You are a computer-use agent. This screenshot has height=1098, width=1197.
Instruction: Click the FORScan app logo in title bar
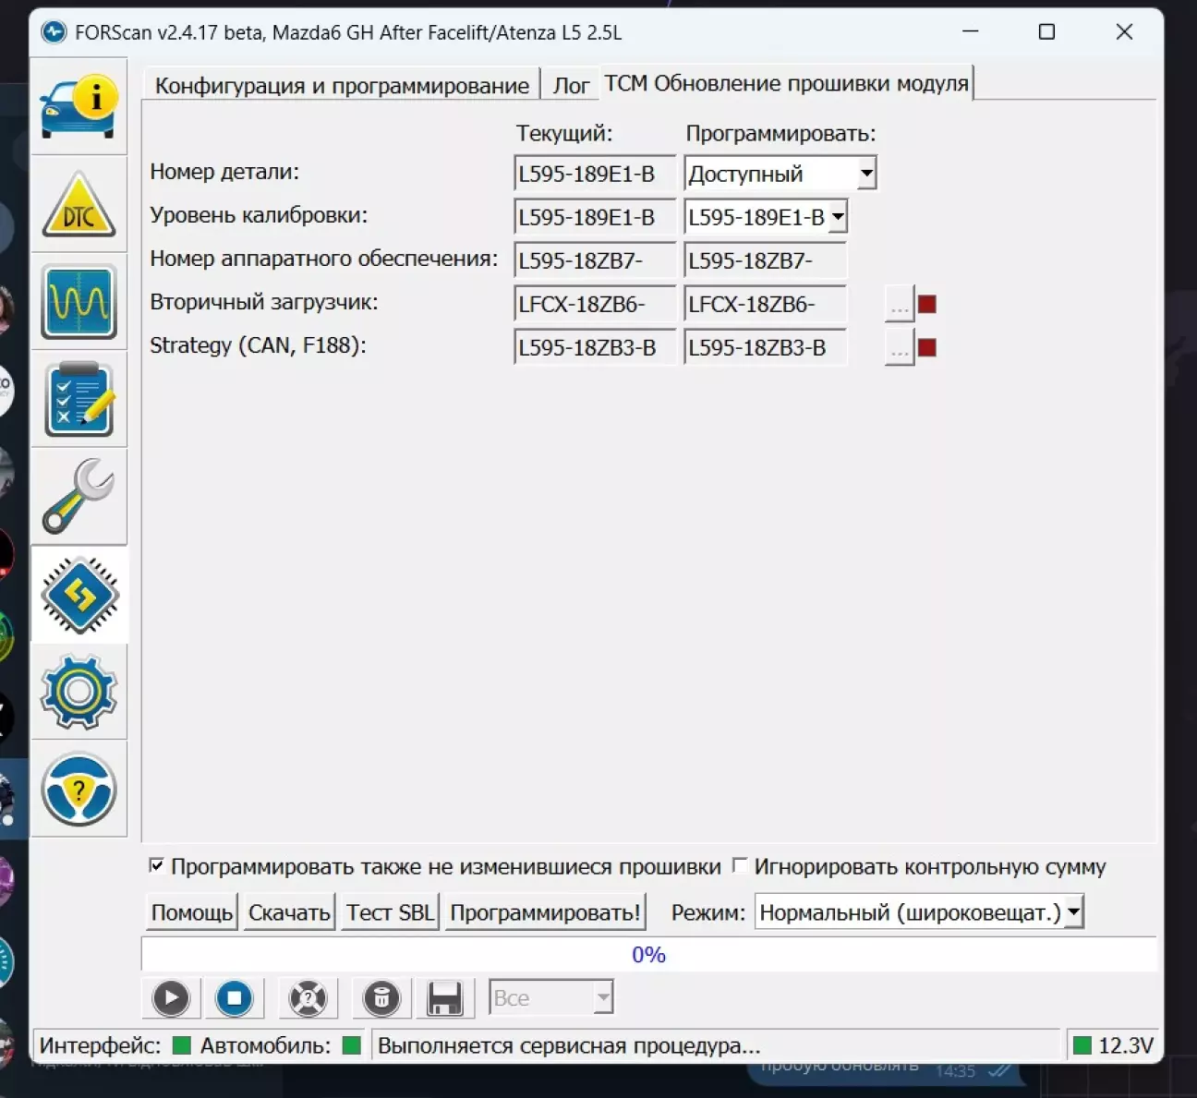click(54, 32)
